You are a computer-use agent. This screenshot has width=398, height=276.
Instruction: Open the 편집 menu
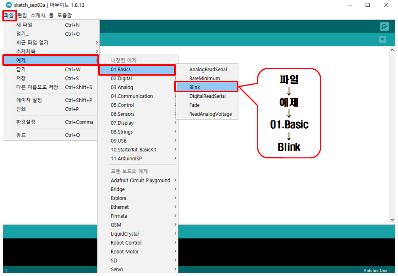pyautogui.click(x=22, y=15)
